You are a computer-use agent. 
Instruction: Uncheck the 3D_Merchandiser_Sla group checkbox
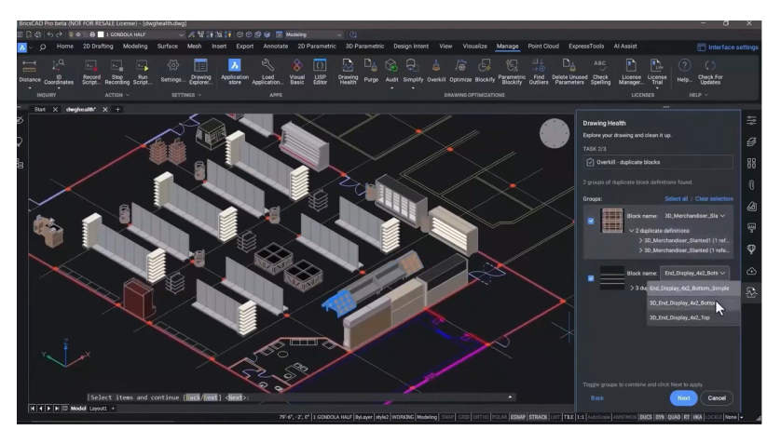click(x=591, y=221)
